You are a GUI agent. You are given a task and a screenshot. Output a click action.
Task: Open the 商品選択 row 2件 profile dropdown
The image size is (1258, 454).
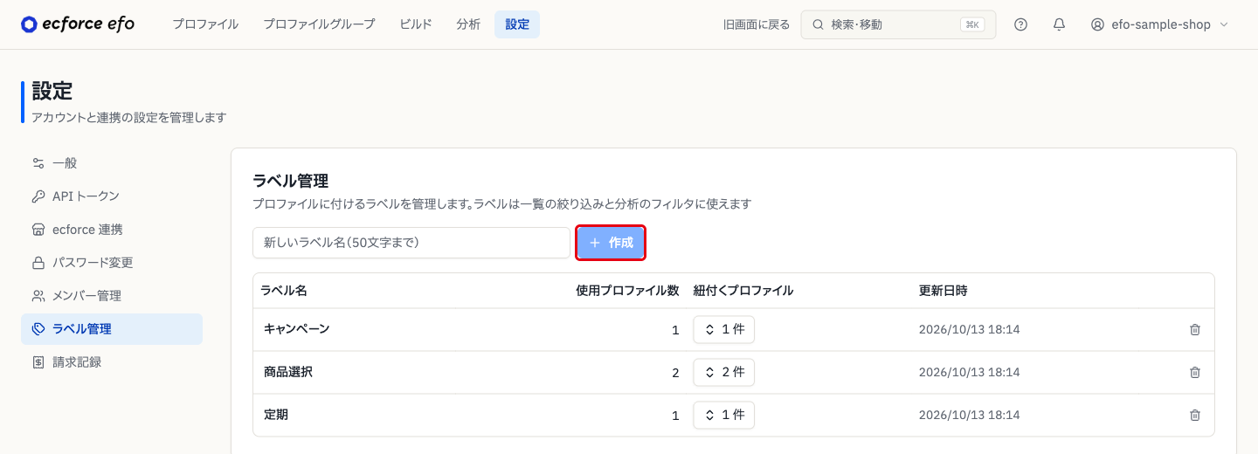724,373
